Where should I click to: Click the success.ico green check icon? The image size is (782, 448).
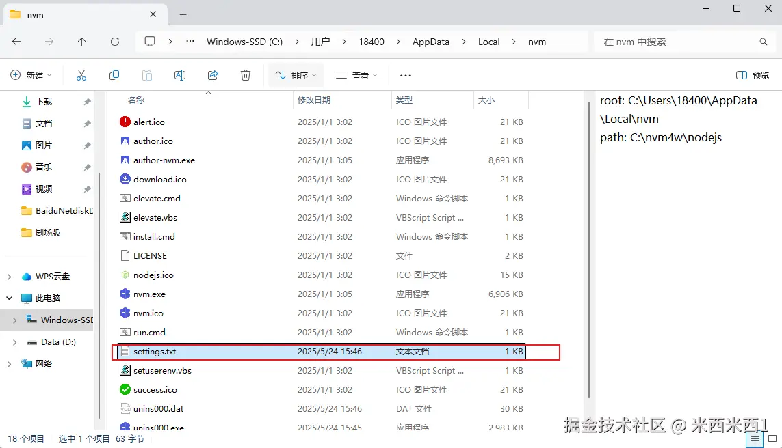coord(125,389)
